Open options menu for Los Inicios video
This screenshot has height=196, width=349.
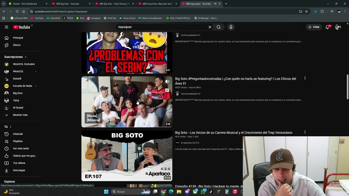pyautogui.click(x=305, y=132)
